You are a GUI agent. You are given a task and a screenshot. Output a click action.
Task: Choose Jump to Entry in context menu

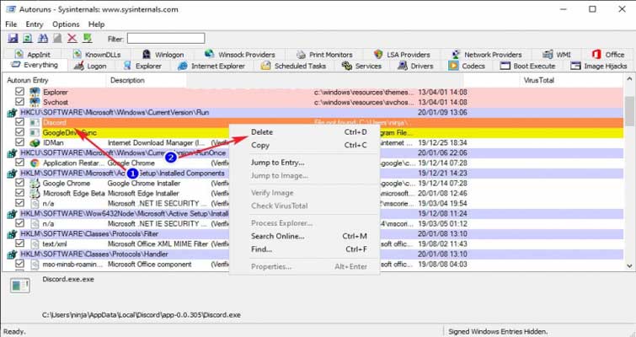pyautogui.click(x=305, y=163)
